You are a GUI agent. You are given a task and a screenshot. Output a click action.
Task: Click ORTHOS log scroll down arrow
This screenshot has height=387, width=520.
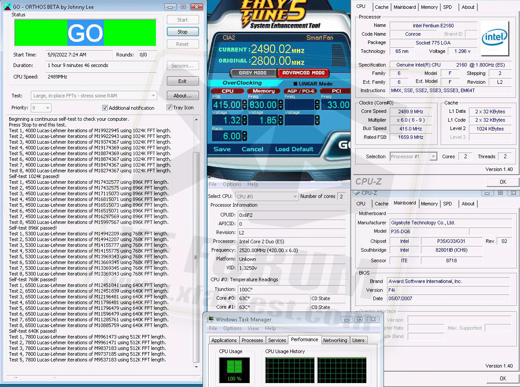196,367
